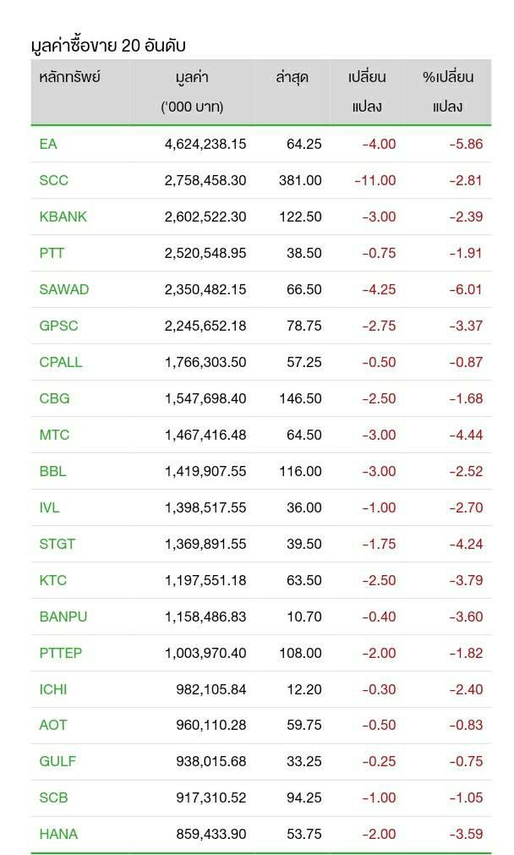Screen dimensions: 514x855
Task: Click the หลักทรัพย์ column header
Action: click(x=70, y=77)
